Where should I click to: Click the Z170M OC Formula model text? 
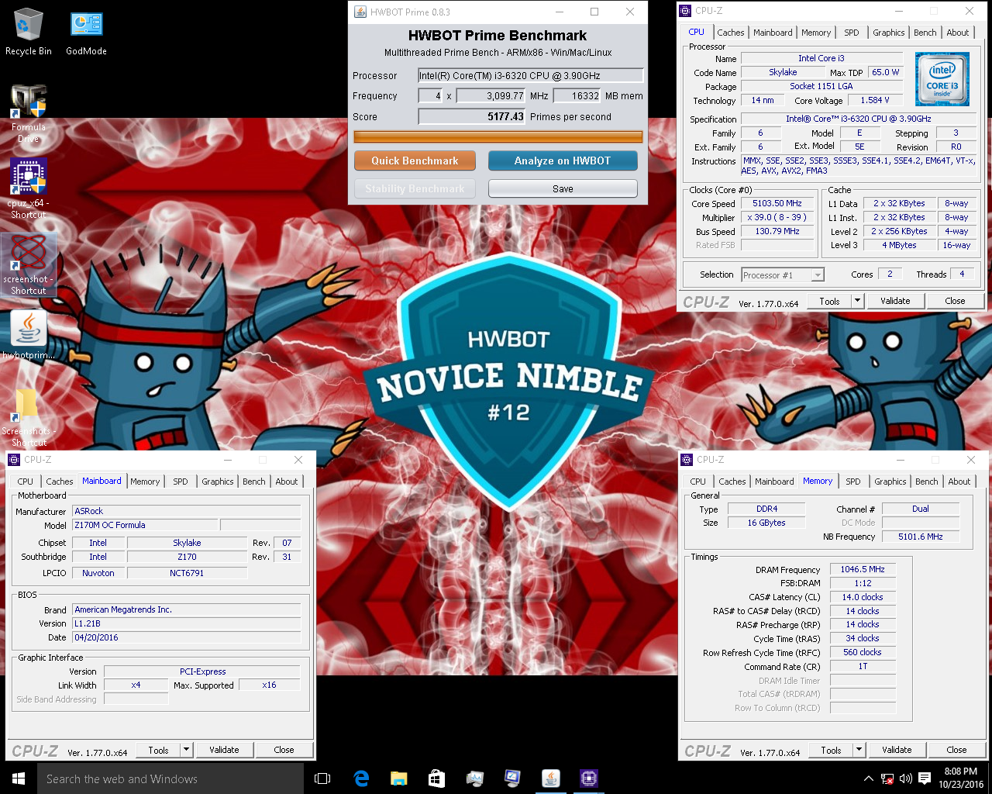coord(110,525)
